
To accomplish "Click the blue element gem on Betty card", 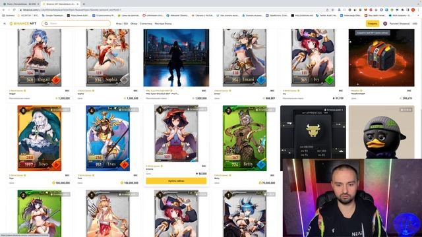I will [261, 165].
